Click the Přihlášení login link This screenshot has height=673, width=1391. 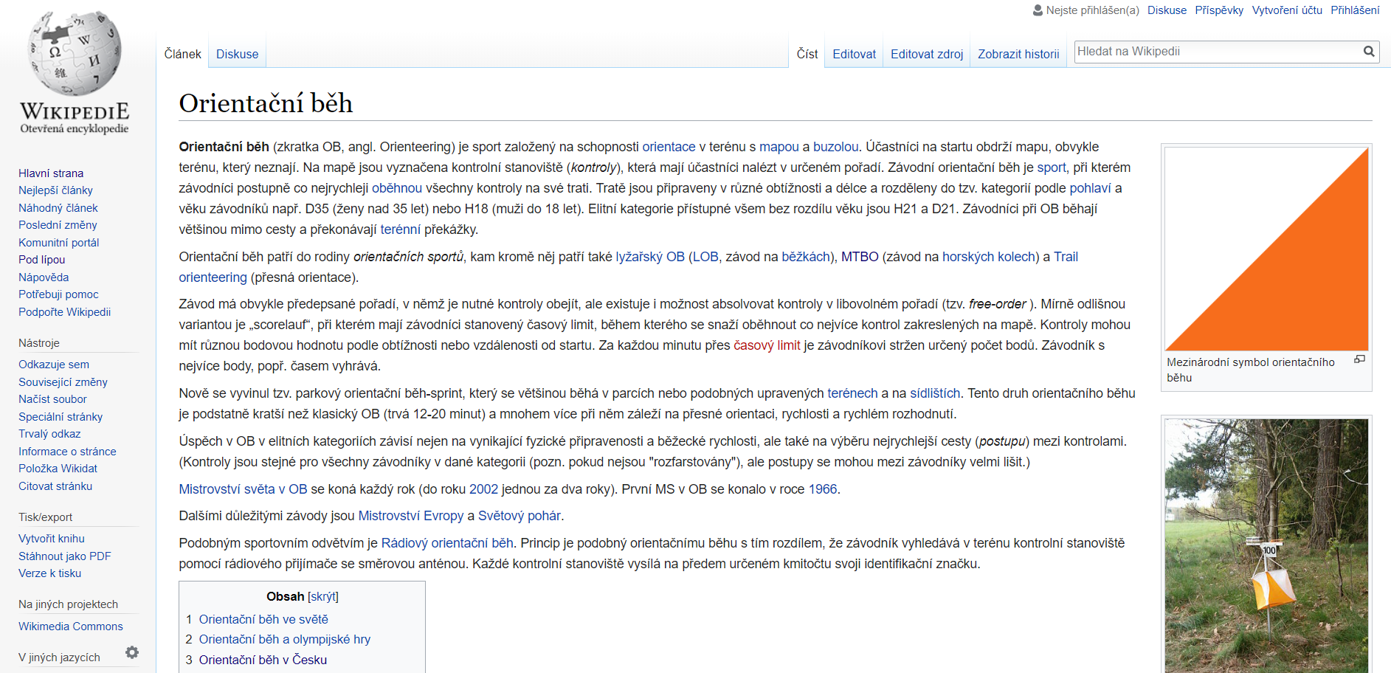tap(1355, 10)
